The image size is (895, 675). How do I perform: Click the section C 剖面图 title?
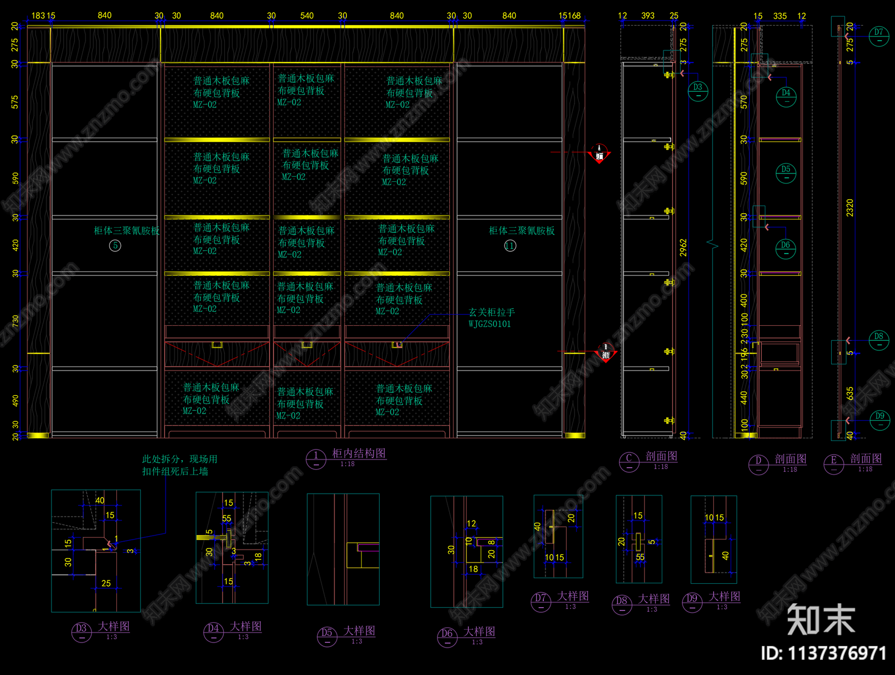click(661, 456)
